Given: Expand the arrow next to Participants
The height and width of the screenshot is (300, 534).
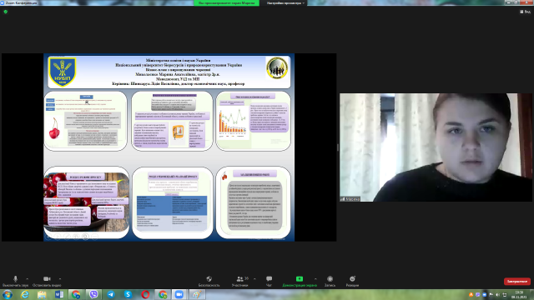Looking at the screenshot, I should tap(254, 279).
